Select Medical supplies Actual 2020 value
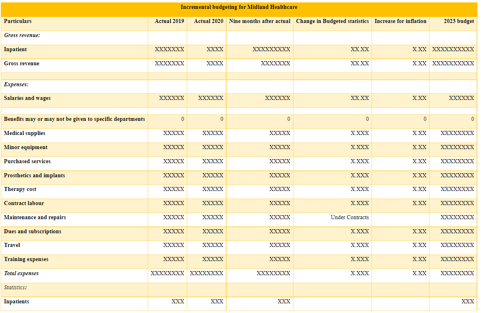This screenshot has width=481, height=313. [213, 133]
